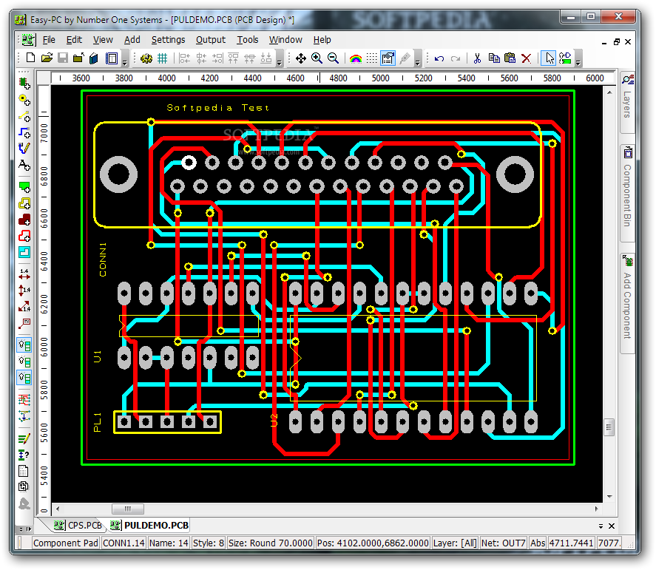The height and width of the screenshot is (570, 656).
Task: Choose the Add Component tool
Action: [x=24, y=84]
